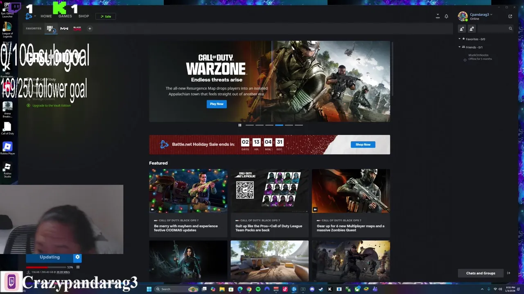Select the Call of Duty game tab
The height and width of the screenshot is (294, 524).
click(51, 29)
